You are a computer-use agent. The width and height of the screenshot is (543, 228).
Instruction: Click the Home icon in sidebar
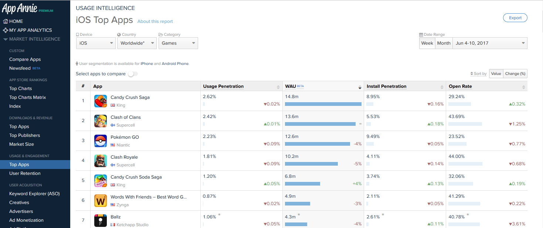point(6,21)
